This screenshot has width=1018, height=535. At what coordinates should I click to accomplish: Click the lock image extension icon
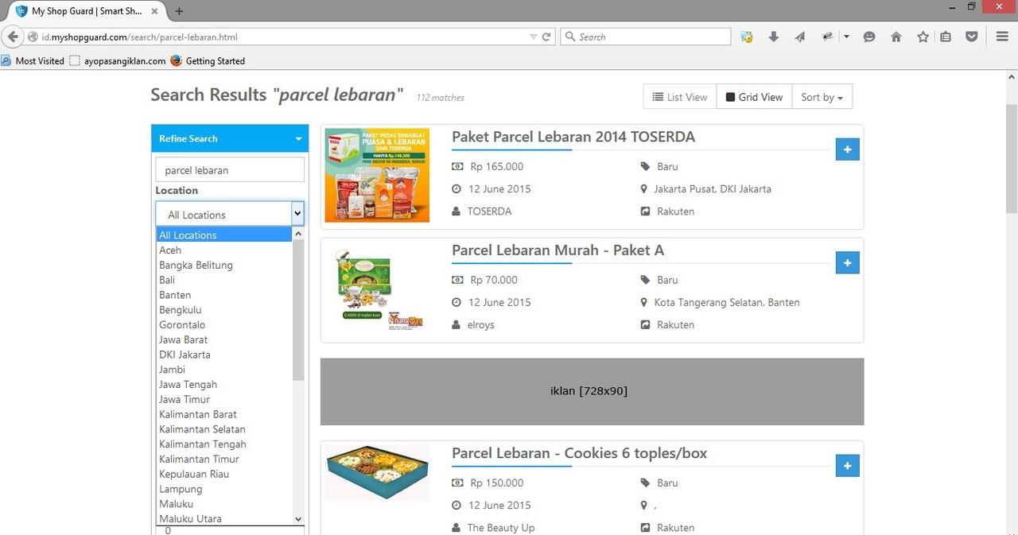pyautogui.click(x=747, y=37)
